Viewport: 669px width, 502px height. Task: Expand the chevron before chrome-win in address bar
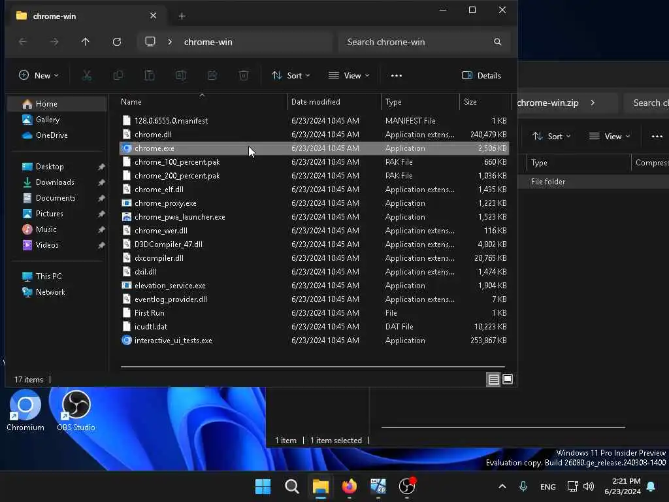point(170,42)
